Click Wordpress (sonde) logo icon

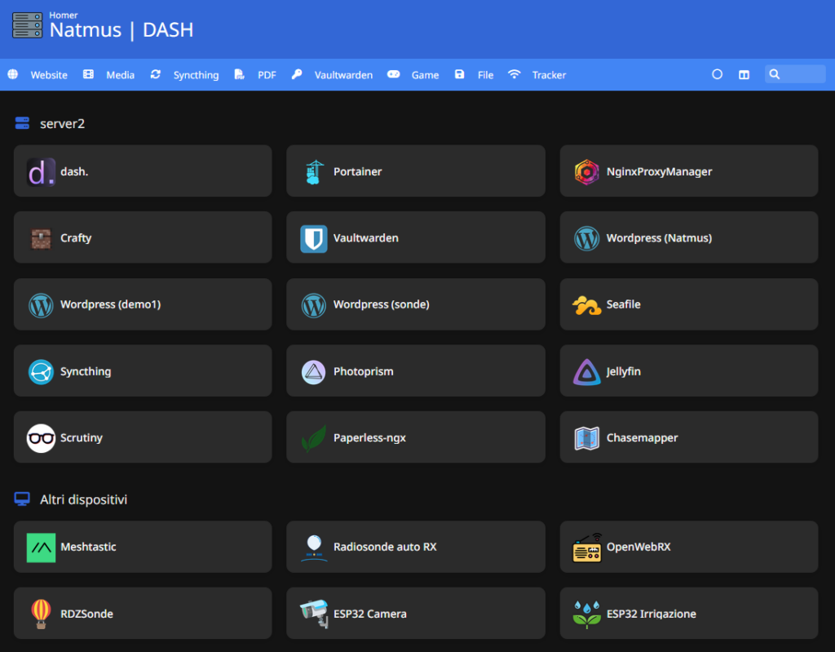(x=314, y=305)
